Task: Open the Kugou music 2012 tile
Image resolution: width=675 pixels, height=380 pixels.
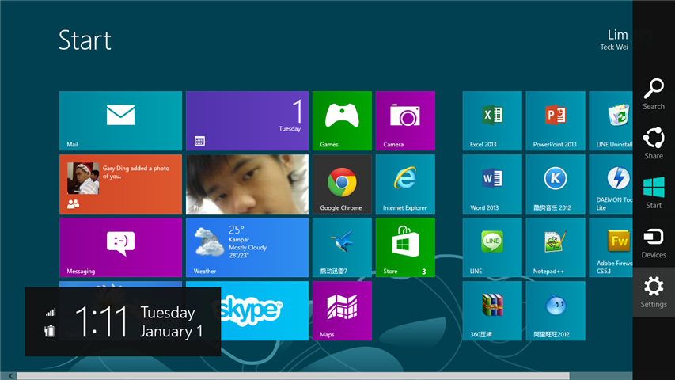Action: coord(556,184)
